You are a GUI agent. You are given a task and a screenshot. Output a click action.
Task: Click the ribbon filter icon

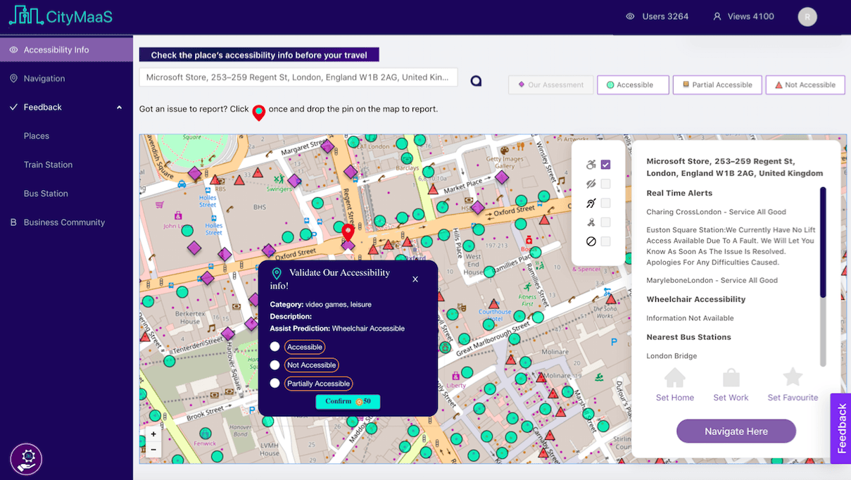591,222
